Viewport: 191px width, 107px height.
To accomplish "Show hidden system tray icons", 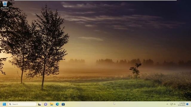I will (x=167, y=104).
